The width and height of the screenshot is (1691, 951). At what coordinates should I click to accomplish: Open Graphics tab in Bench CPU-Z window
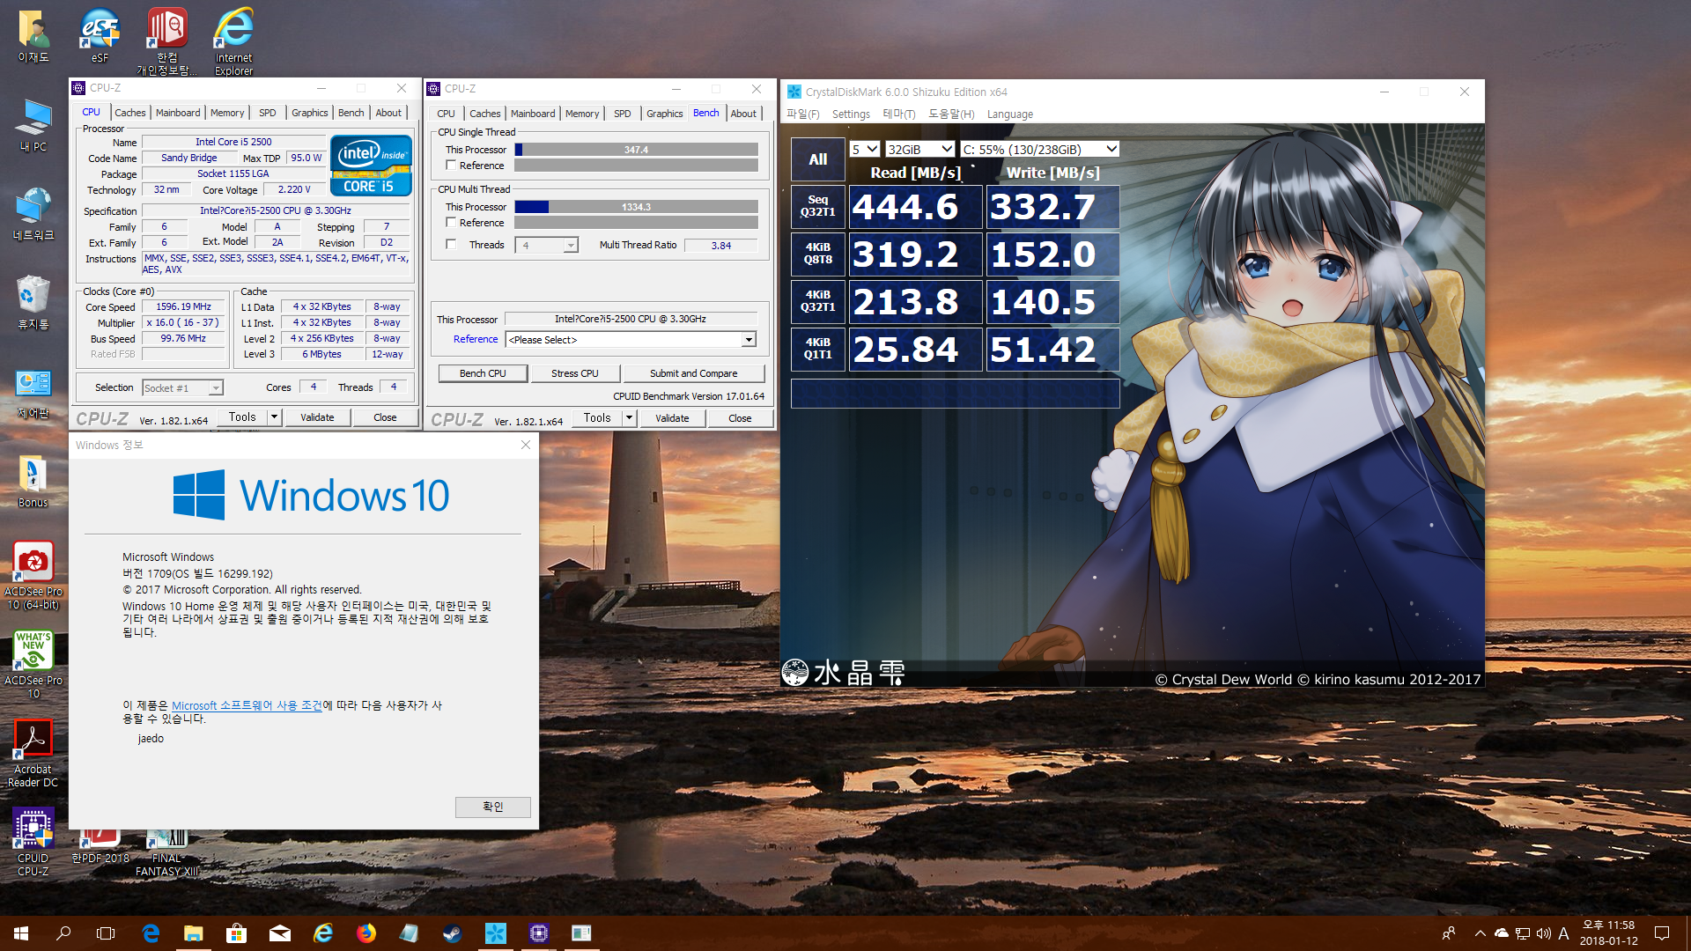664,114
